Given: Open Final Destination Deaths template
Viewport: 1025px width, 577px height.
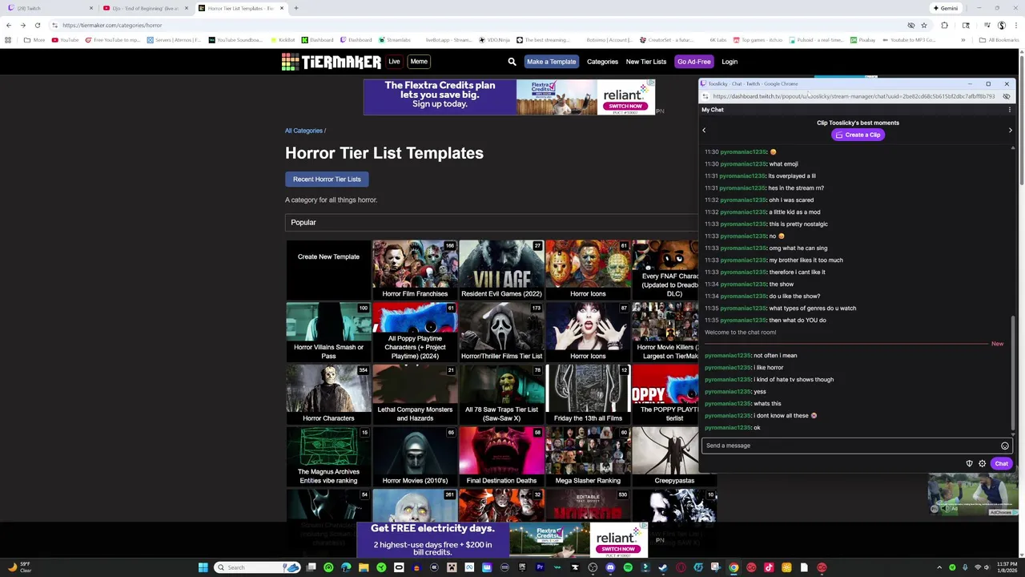Looking at the screenshot, I should click(x=501, y=457).
